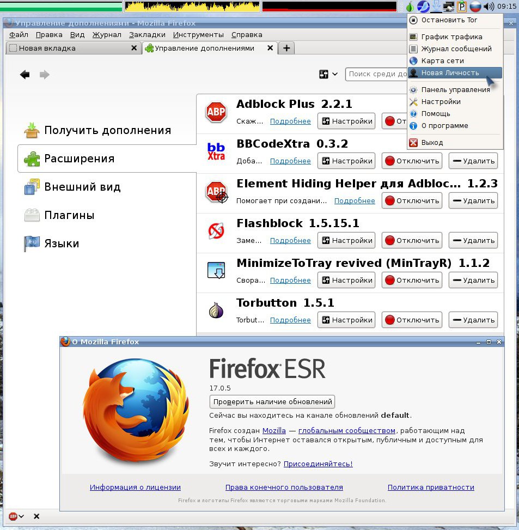519x530 pixels.
Task: Click the volume speaker tray icon
Action: (489, 6)
